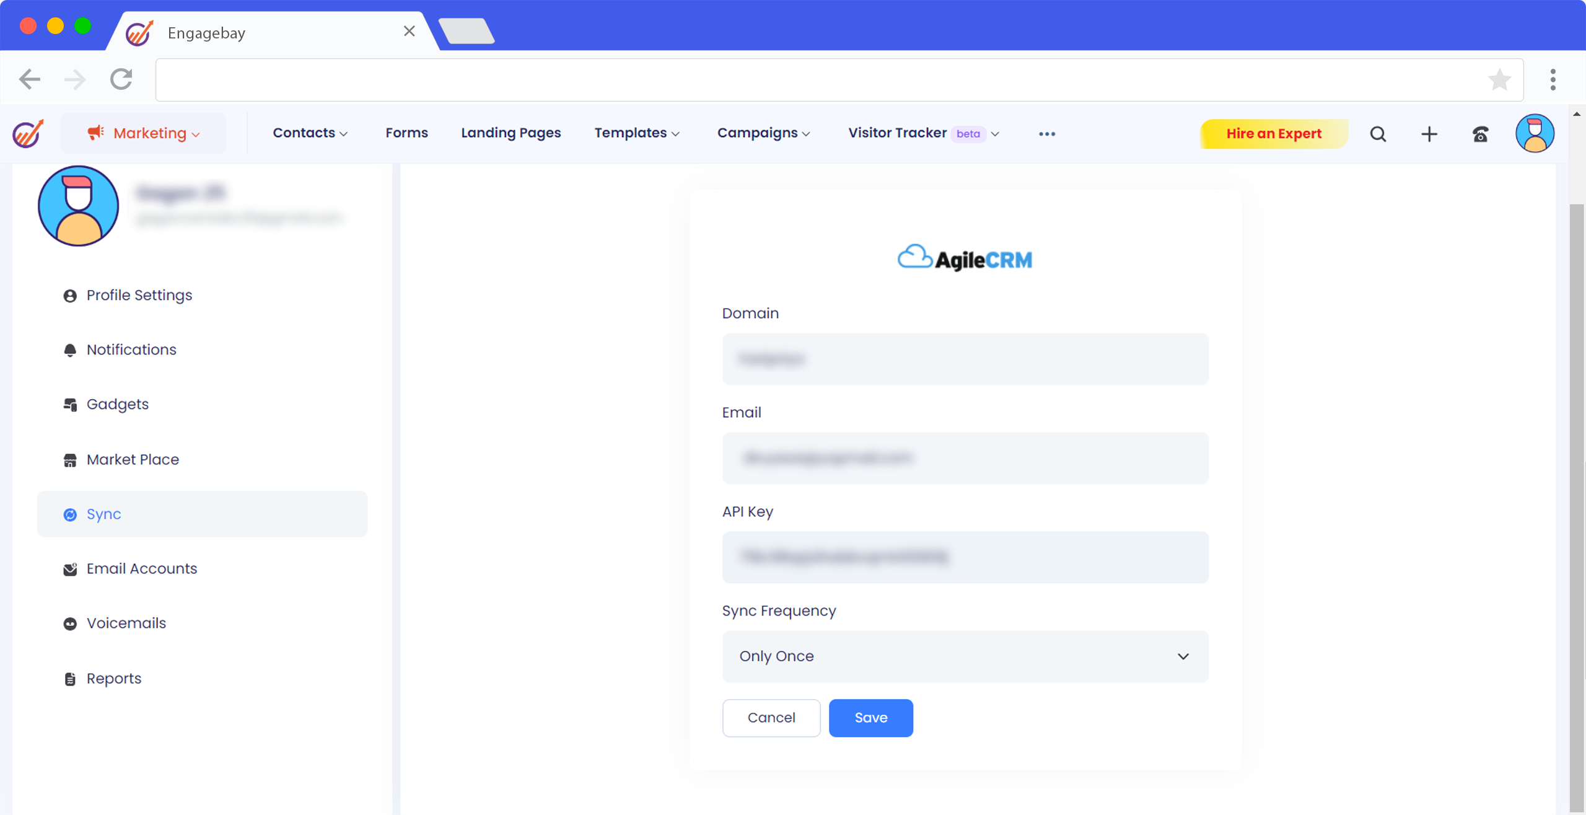Click the AgileCRM logo
The image size is (1586, 815).
point(965,257)
